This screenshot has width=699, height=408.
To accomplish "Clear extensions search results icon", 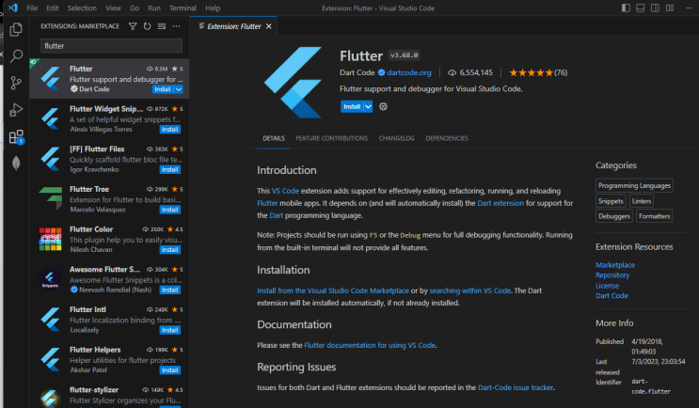I will pyautogui.click(x=162, y=26).
